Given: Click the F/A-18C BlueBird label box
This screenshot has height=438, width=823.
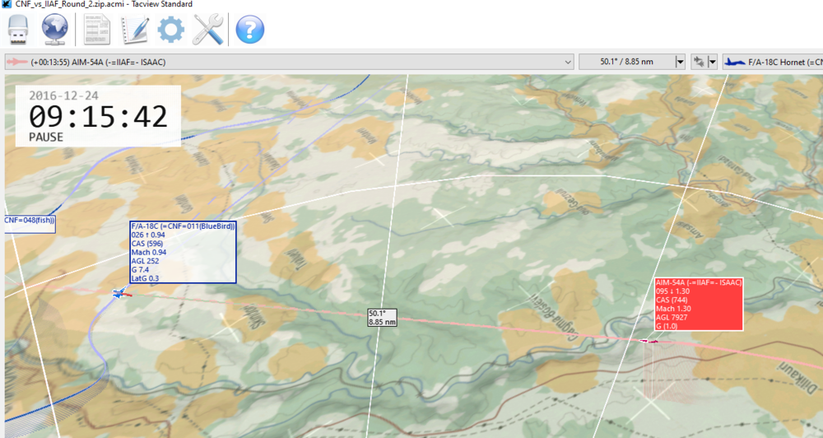Looking at the screenshot, I should [x=183, y=252].
